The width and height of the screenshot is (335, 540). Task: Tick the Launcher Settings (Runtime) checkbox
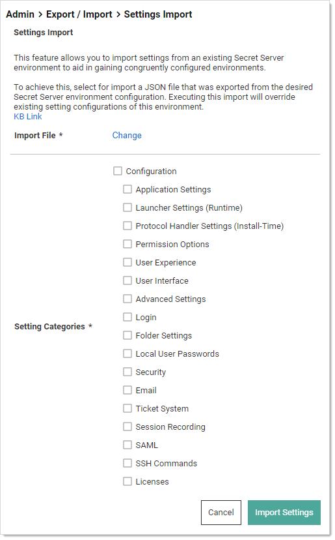127,207
